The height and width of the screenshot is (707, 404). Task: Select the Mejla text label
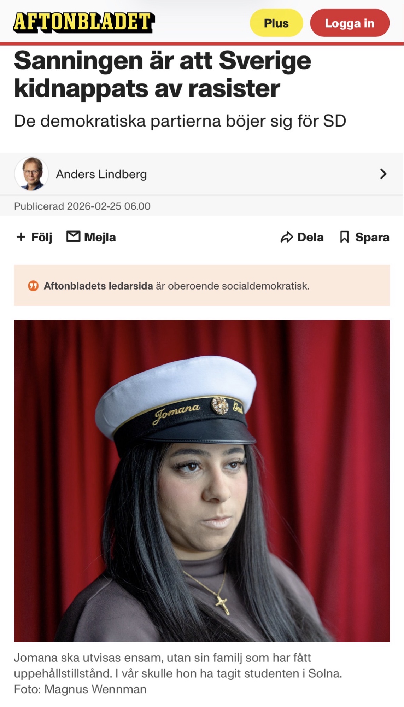coord(100,237)
